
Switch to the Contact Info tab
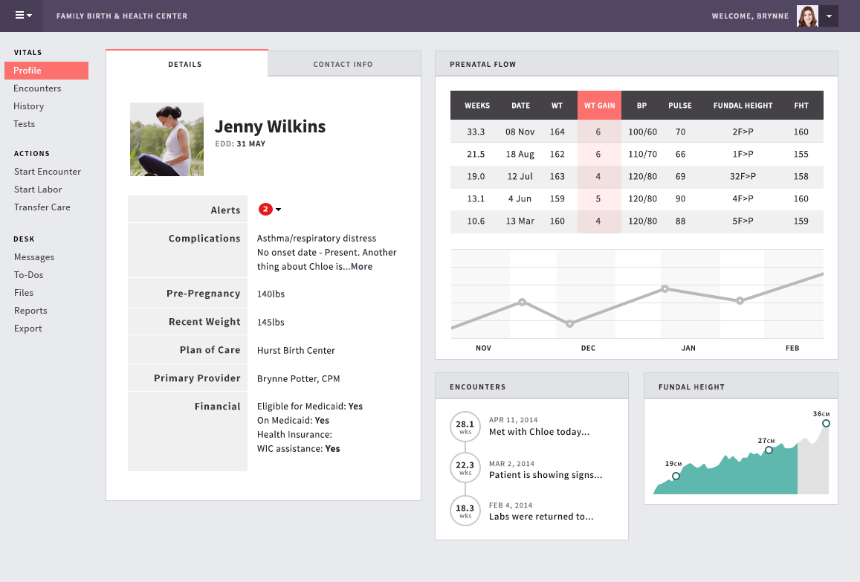click(343, 64)
